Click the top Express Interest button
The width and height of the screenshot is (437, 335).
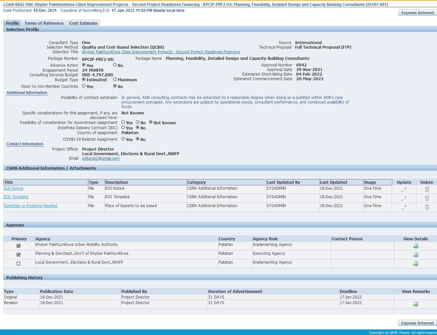pos(418,12)
